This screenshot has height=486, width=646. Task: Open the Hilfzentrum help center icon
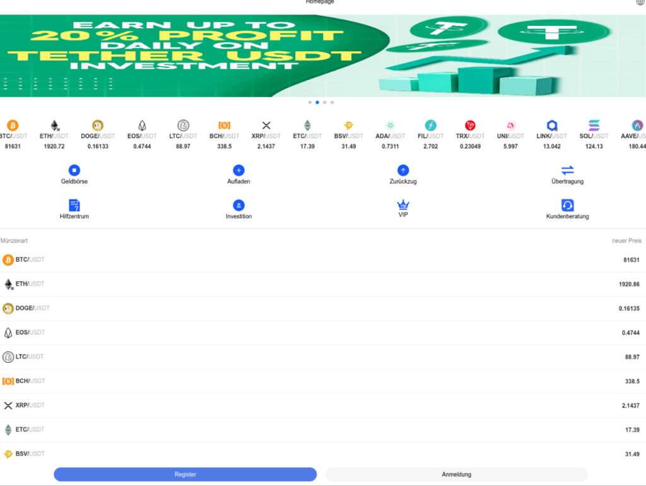[x=74, y=206]
